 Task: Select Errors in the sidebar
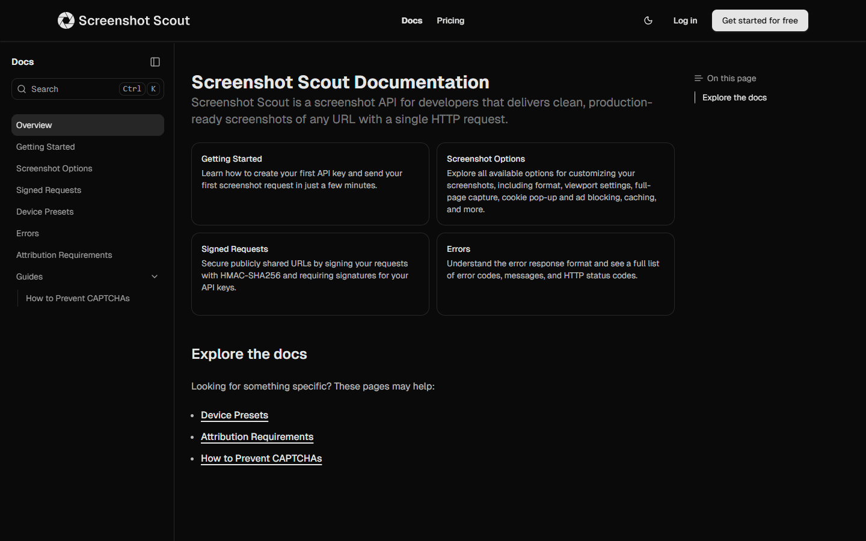(28, 233)
